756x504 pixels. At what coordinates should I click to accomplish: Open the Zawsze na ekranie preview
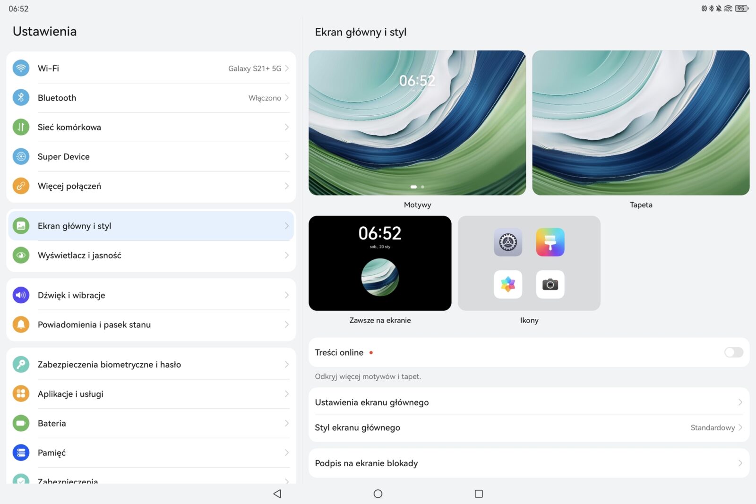tap(379, 263)
